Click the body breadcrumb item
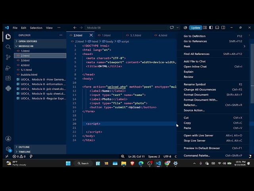 click(x=108, y=41)
